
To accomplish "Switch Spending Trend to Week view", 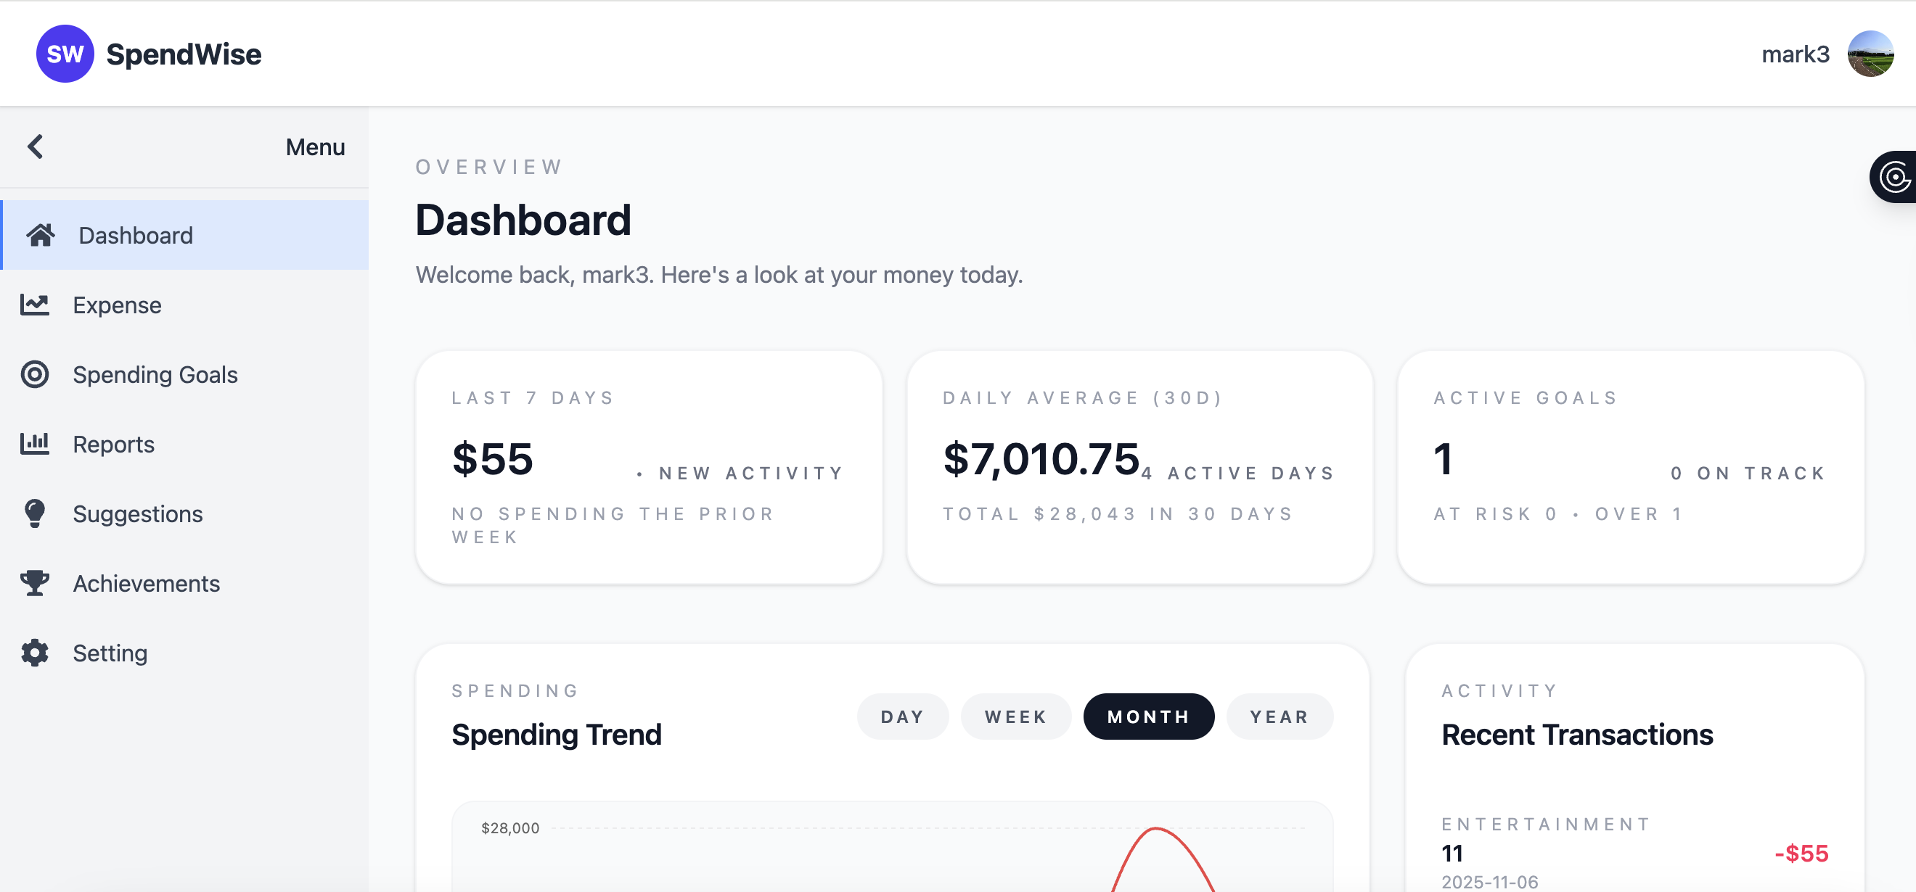I will (x=1015, y=717).
